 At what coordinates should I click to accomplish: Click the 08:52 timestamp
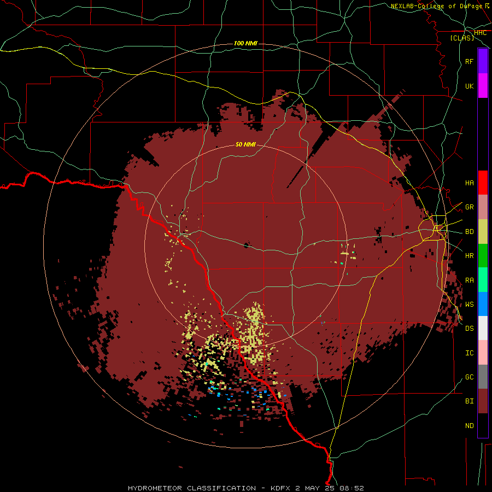(352, 488)
